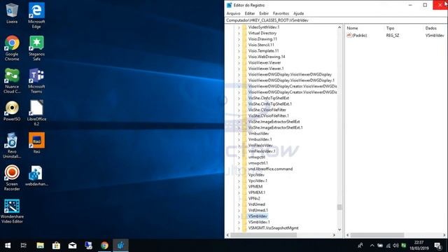
Task: Select the Steganos Safe desktop icon
Action: click(x=36, y=48)
